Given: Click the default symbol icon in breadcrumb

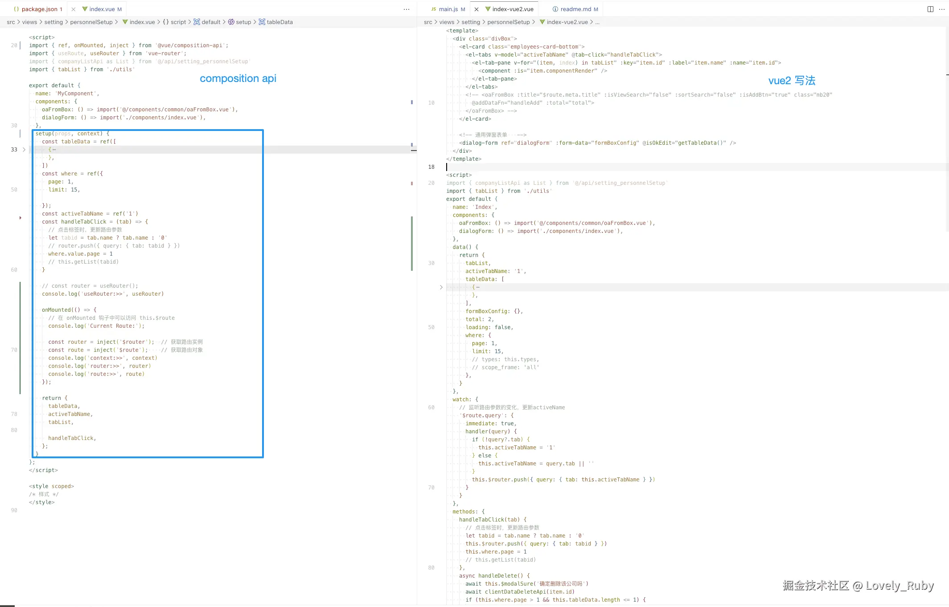Looking at the screenshot, I should point(197,22).
